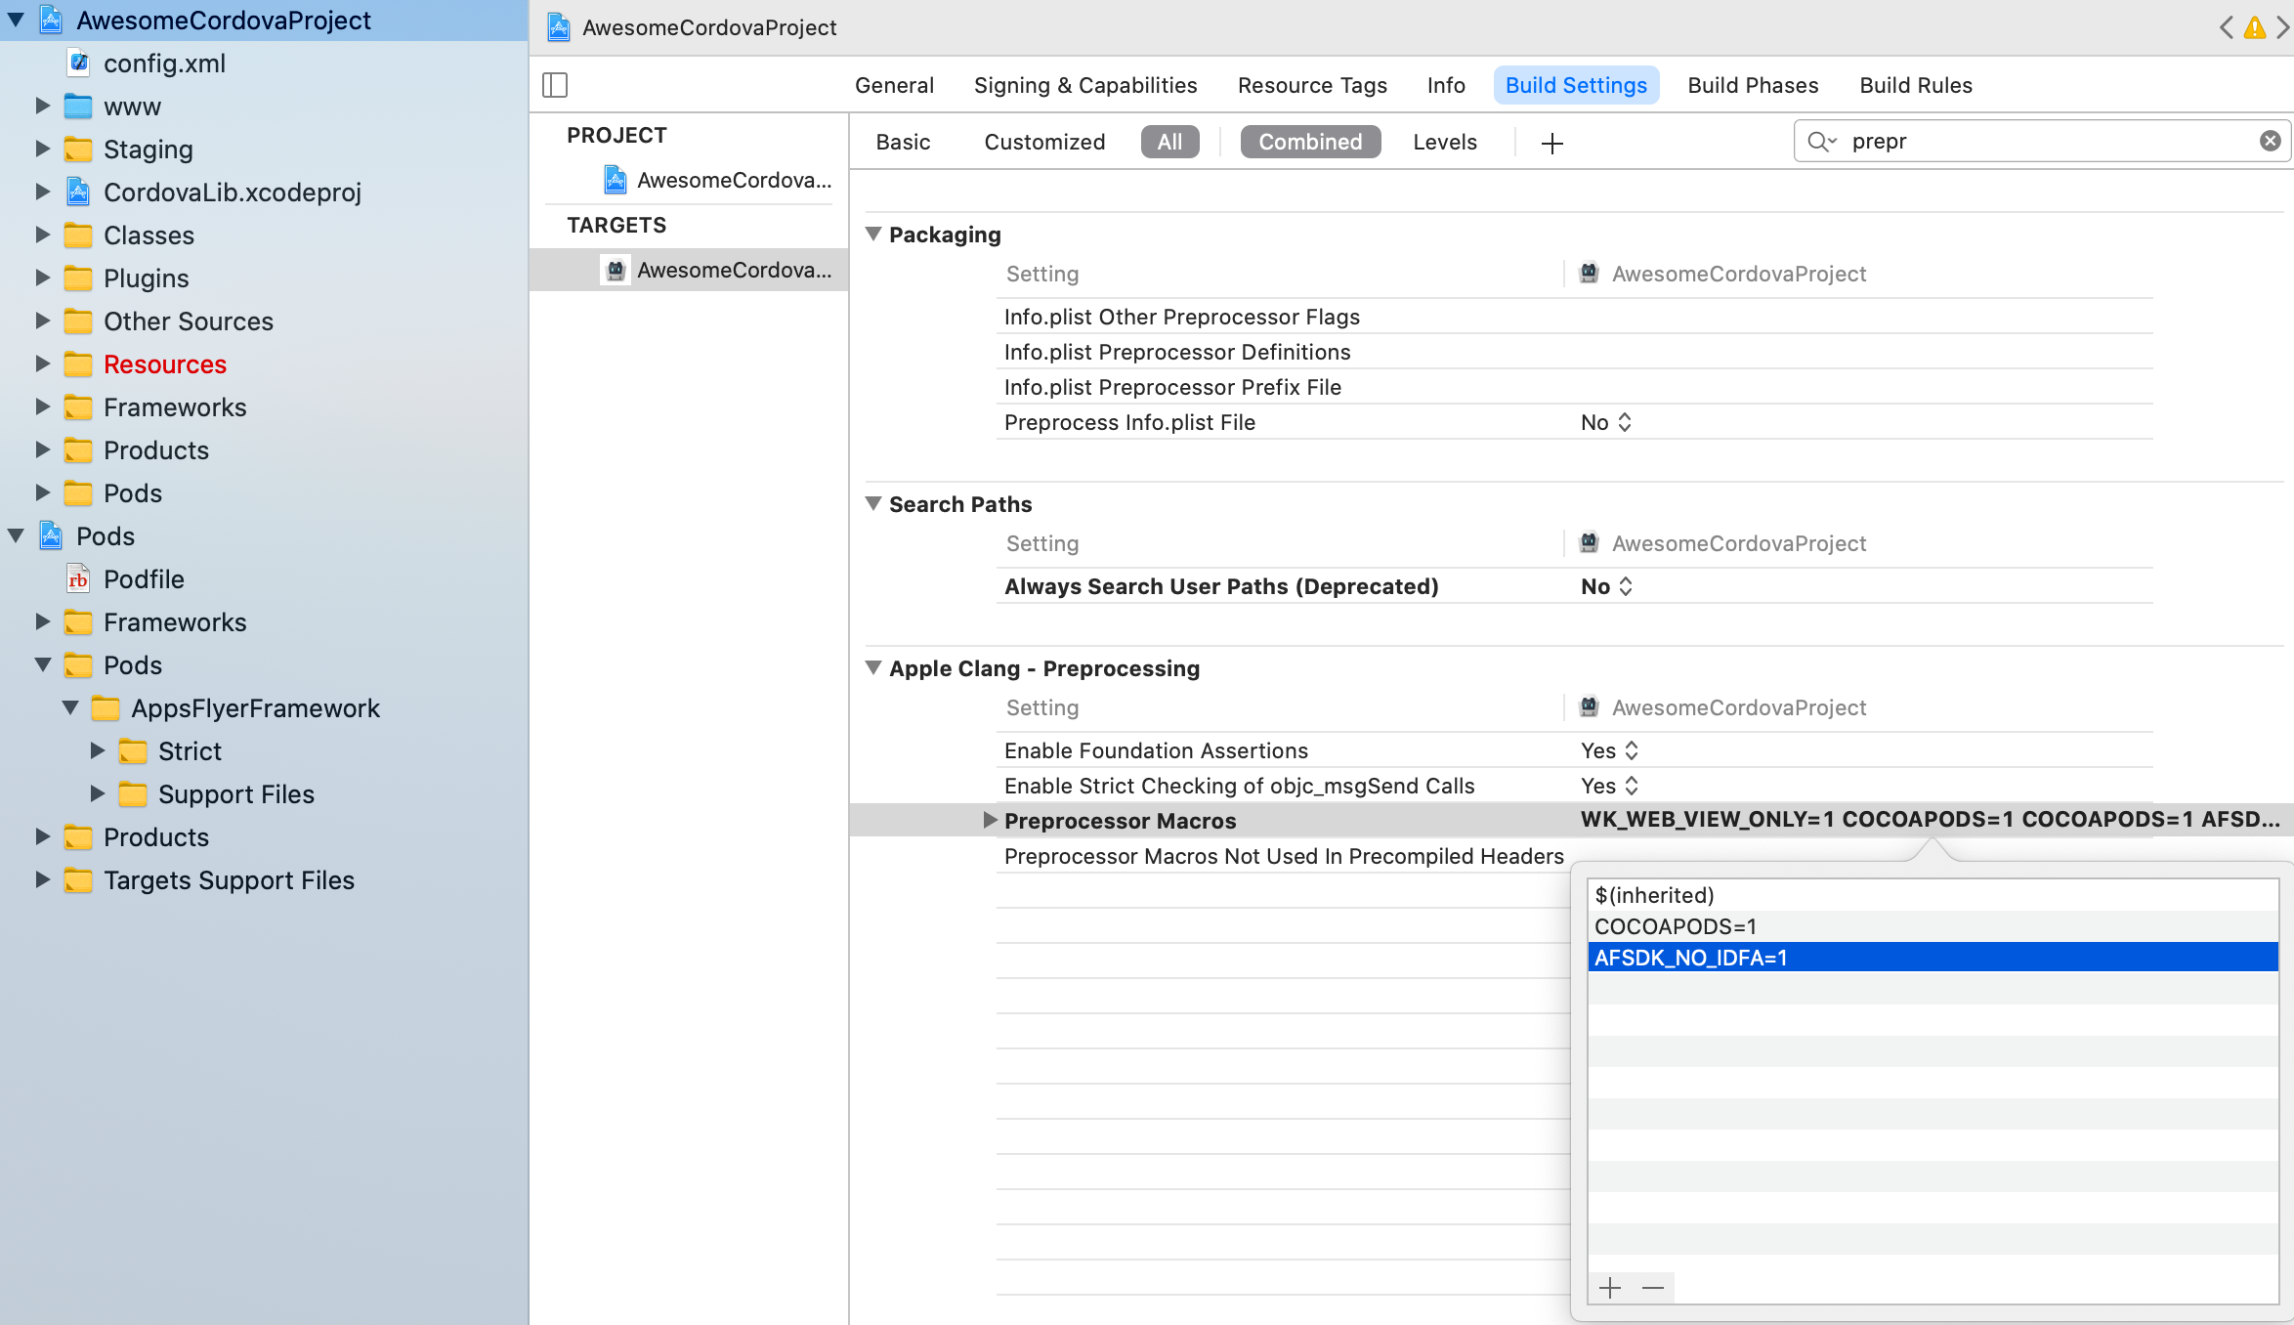2294x1325 pixels.
Task: Click the config.xml file icon
Action: [x=82, y=64]
